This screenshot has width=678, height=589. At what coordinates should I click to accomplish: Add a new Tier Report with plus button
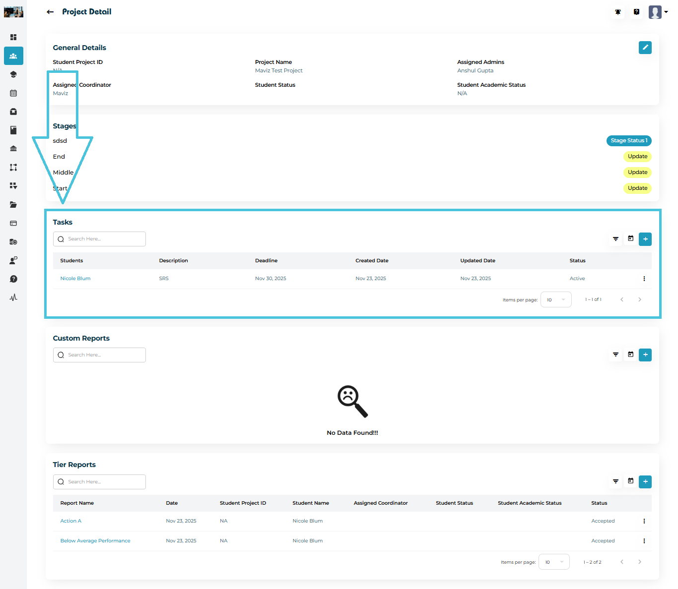point(645,481)
